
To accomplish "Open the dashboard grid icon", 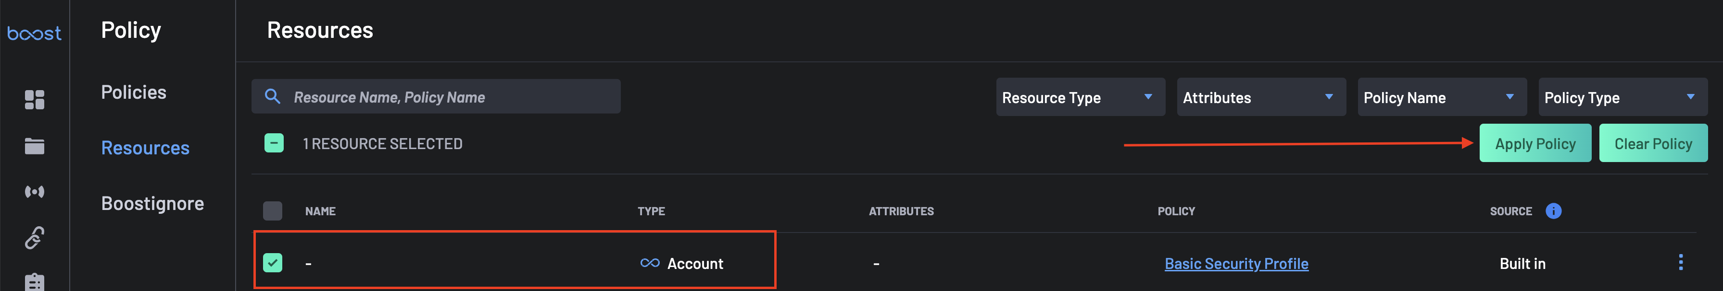I will [x=35, y=100].
